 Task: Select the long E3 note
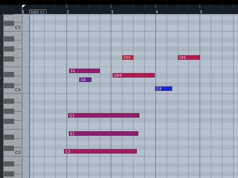click(103, 133)
